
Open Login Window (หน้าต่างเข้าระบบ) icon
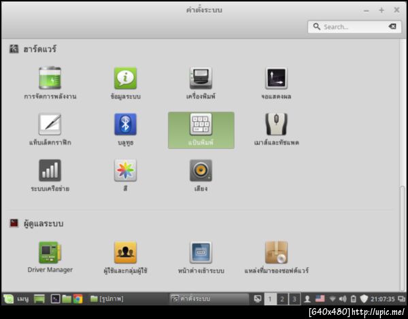(x=201, y=252)
